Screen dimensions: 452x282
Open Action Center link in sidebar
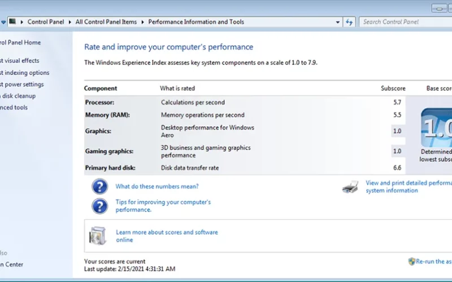(x=11, y=264)
